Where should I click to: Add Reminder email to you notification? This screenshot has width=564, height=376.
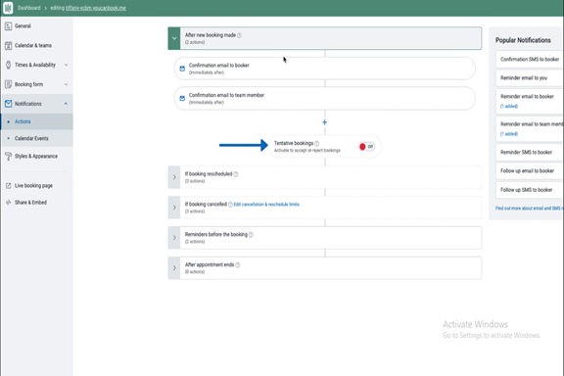click(530, 78)
